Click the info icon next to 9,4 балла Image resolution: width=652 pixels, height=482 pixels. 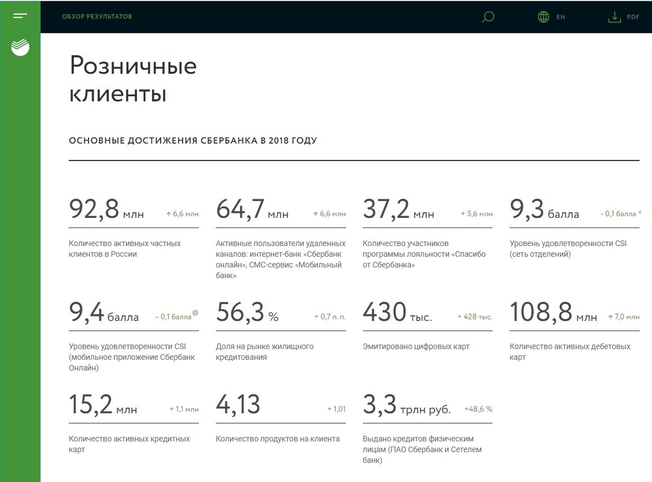pyautogui.click(x=195, y=313)
